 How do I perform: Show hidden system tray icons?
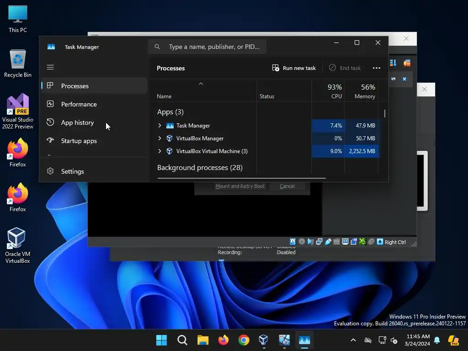pyautogui.click(x=353, y=340)
